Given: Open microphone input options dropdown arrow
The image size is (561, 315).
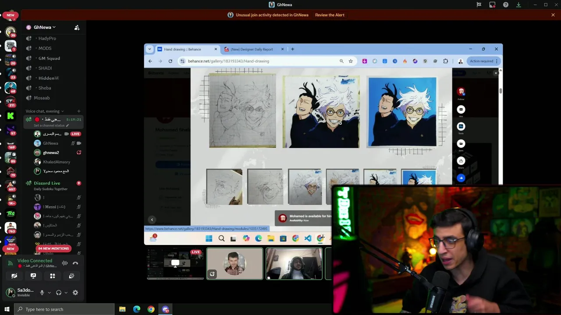Looking at the screenshot, I should 49,293.
